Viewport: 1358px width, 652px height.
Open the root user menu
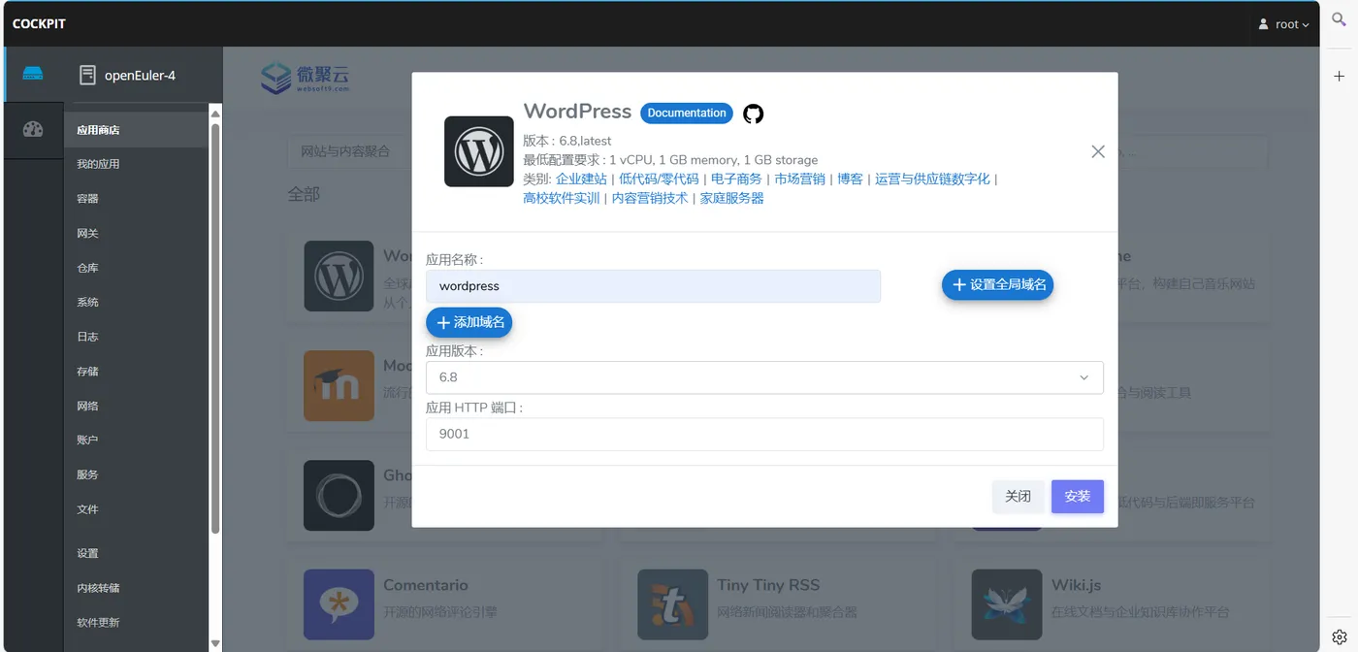1283,24
